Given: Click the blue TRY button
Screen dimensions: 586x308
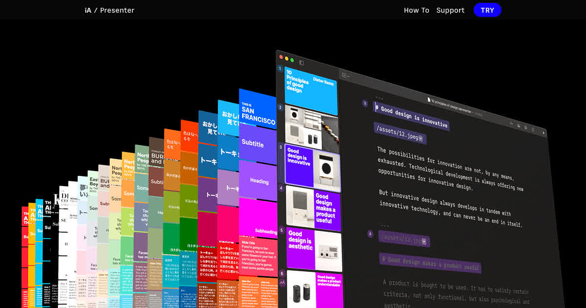Looking at the screenshot, I should 487,10.
